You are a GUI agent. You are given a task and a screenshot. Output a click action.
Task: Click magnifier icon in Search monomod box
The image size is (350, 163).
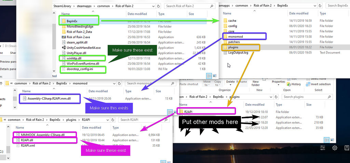click(172, 83)
